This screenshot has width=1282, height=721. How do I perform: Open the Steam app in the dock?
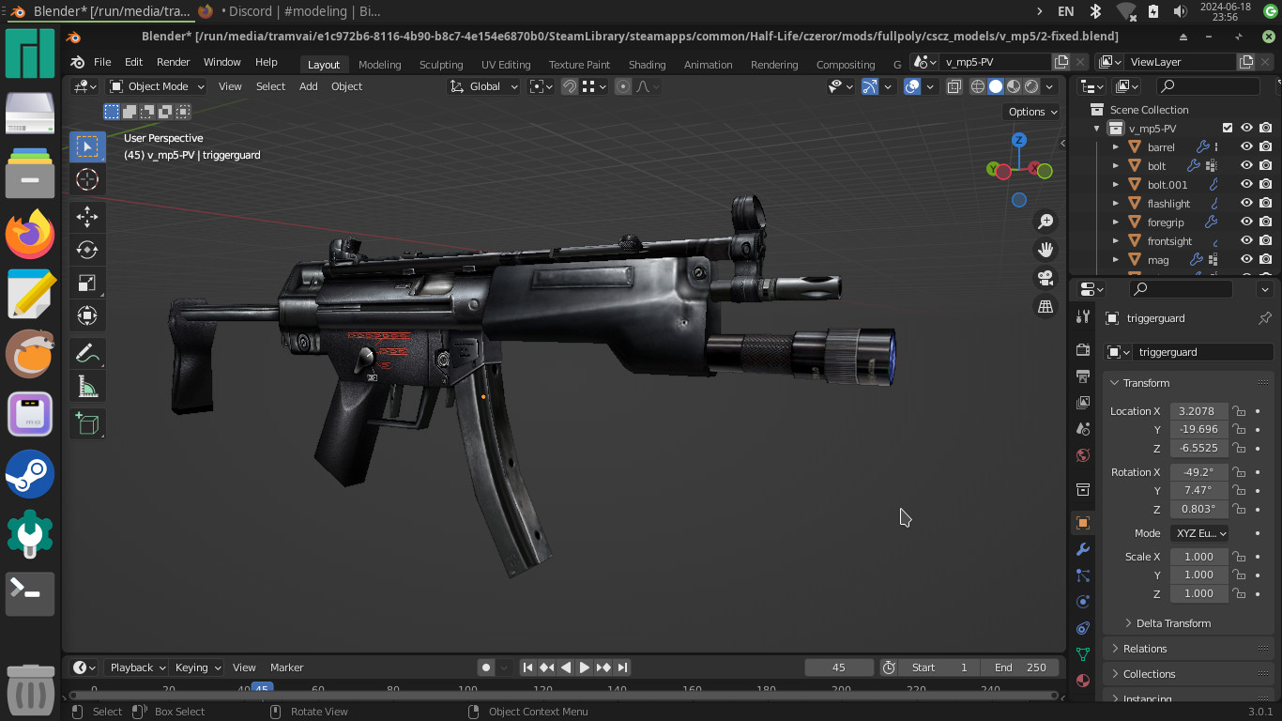click(x=30, y=473)
